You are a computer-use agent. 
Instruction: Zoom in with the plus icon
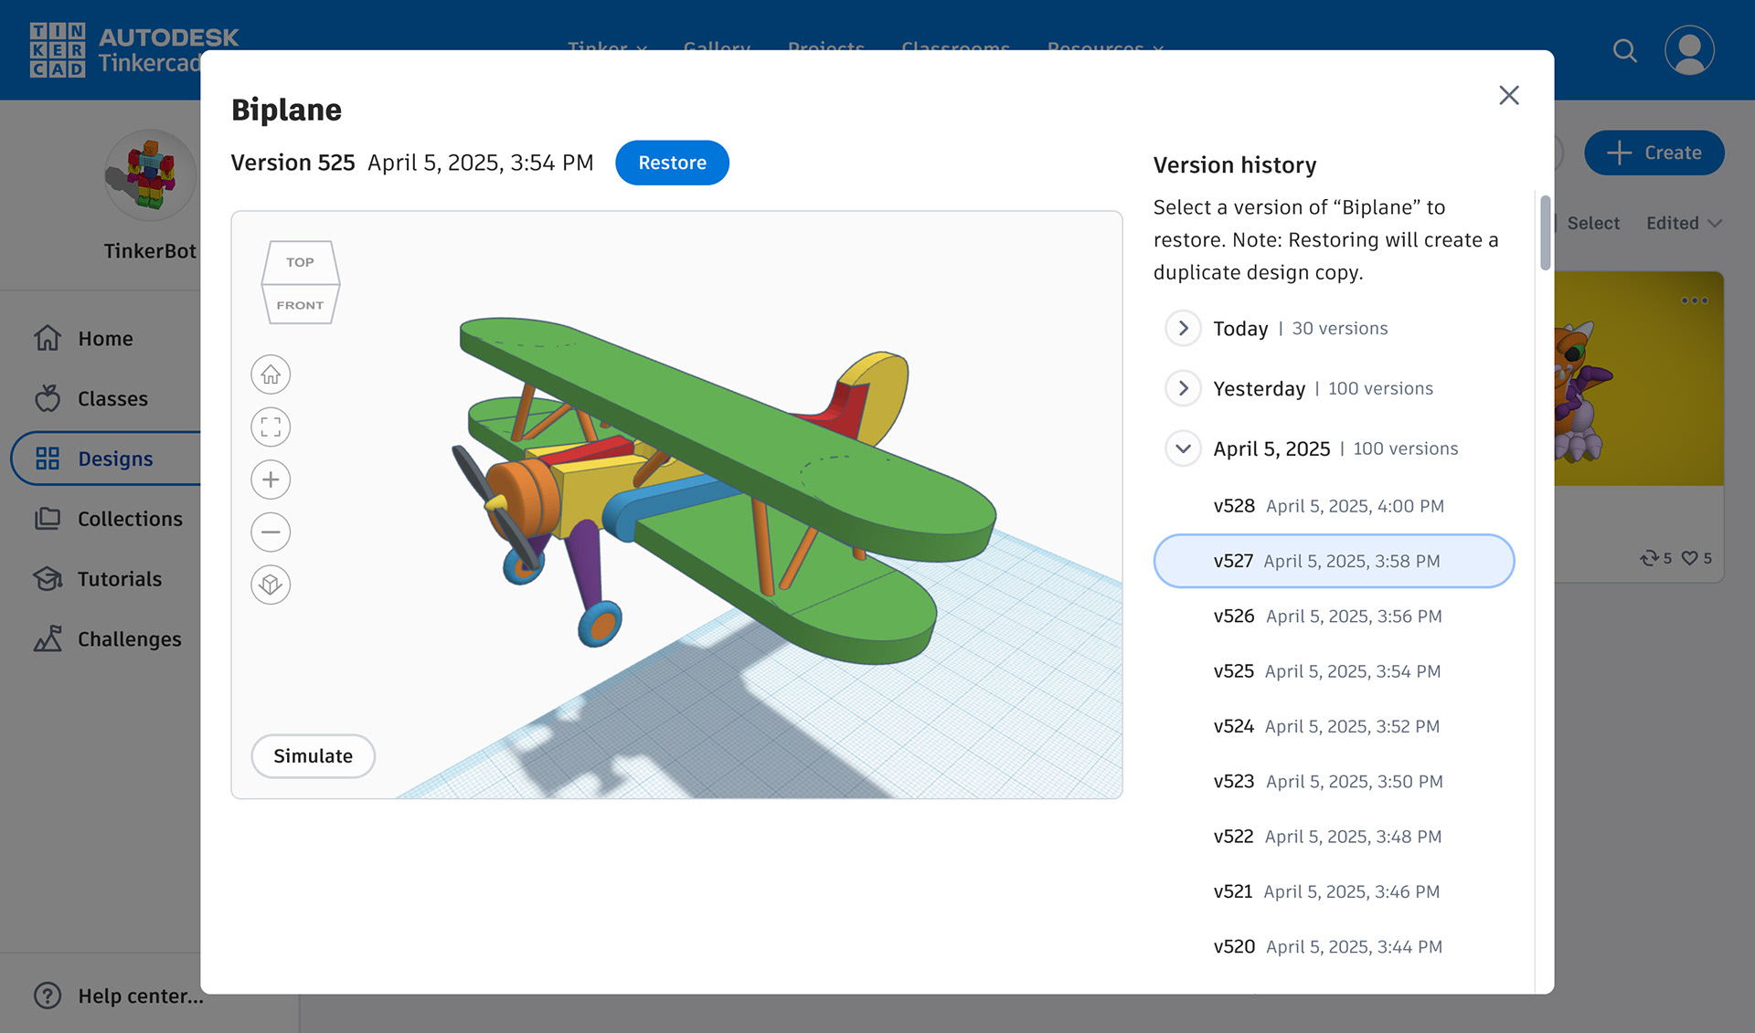click(271, 480)
